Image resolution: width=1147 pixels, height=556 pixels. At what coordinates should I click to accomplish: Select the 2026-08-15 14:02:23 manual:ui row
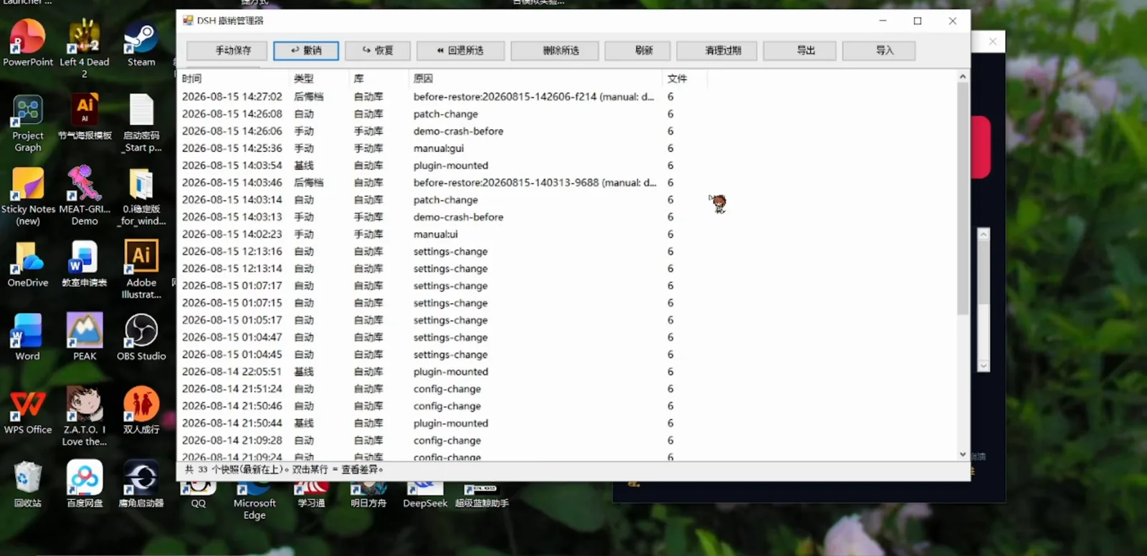442,234
